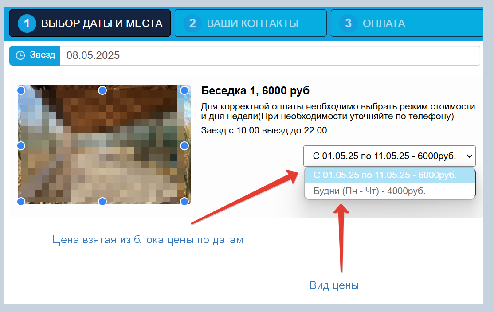Click the pixelated gazebo photo
494x312 pixels.
point(104,144)
